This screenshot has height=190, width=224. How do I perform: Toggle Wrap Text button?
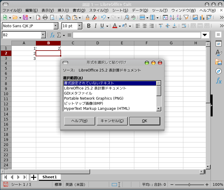[x=184, y=26]
